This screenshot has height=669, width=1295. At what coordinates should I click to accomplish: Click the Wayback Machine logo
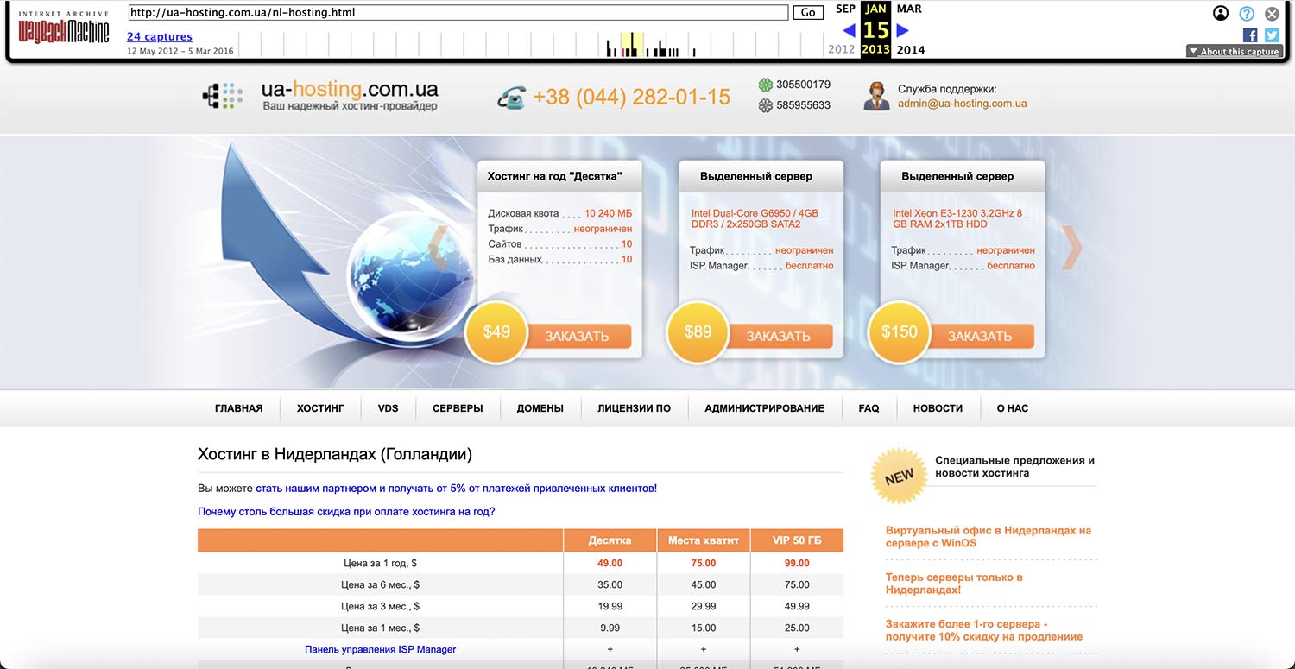[64, 28]
